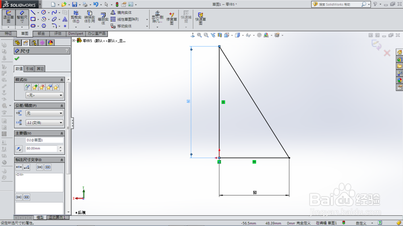Open the FeatureManager design tree tab
403x226 pixels.
pos(17,43)
